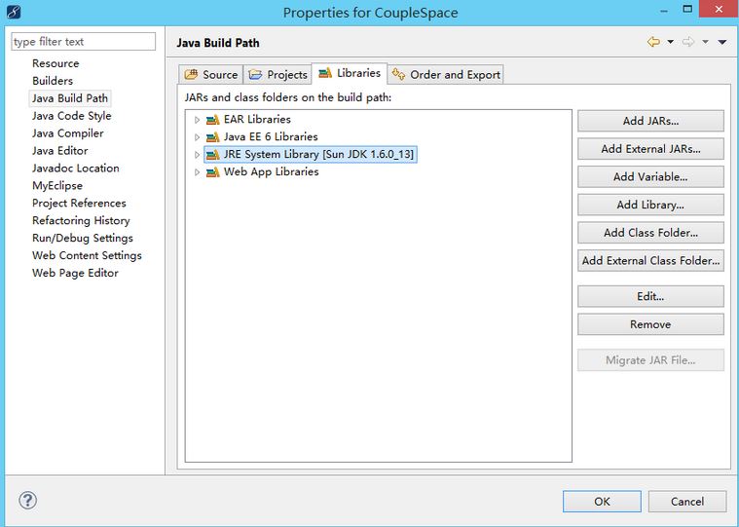Click the Web App Libraries icon
Screen dimensions: 739x527
[213, 172]
